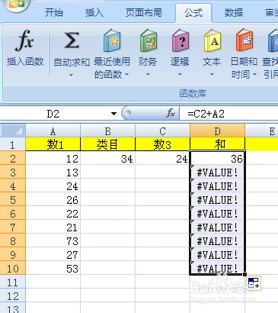The width and height of the screenshot is (278, 313).
Task: Open the Text (文本) functions book icon
Action: coord(212,40)
